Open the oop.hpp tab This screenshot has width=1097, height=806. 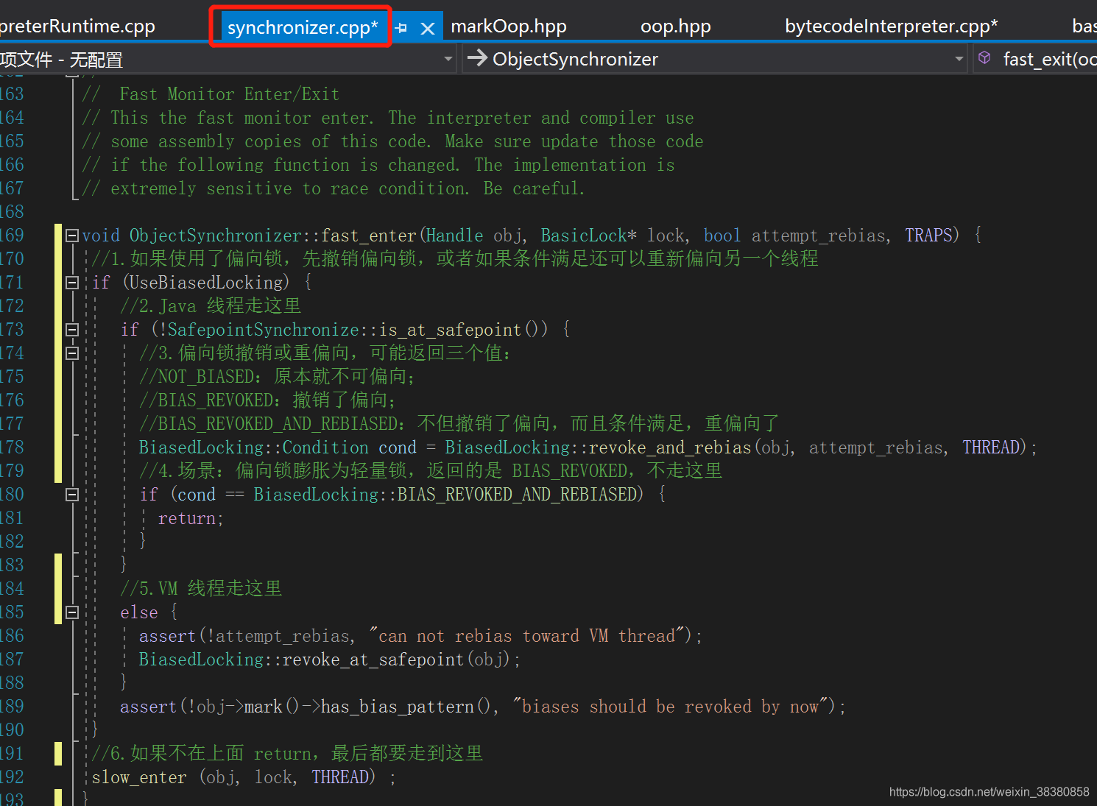coord(676,26)
